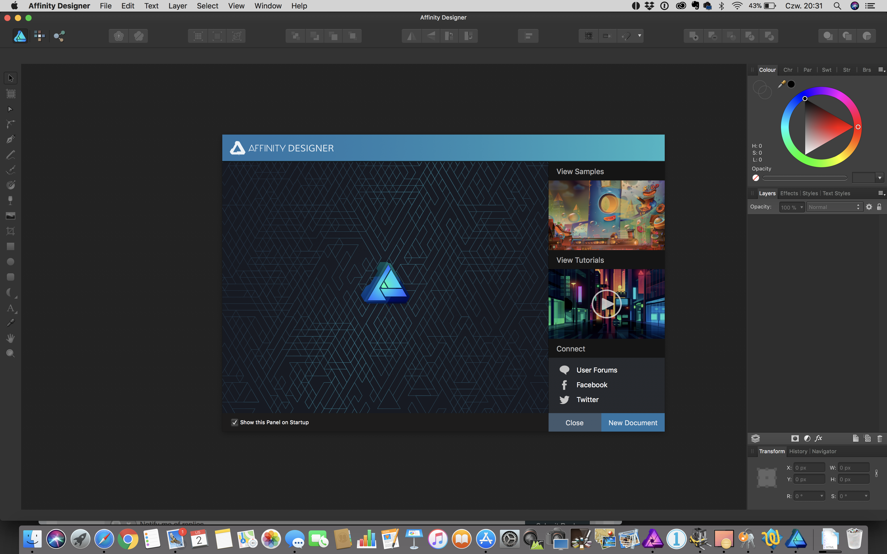The height and width of the screenshot is (554, 887).
Task: Select the Vector Brush tool
Action: [11, 170]
